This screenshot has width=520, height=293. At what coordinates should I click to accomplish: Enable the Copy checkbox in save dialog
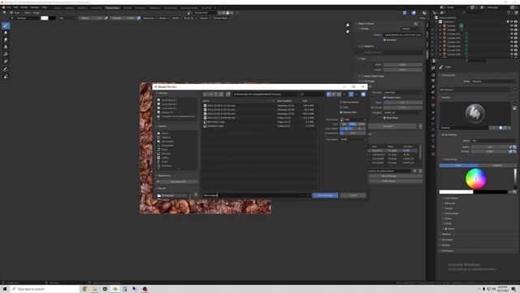(x=341, y=107)
